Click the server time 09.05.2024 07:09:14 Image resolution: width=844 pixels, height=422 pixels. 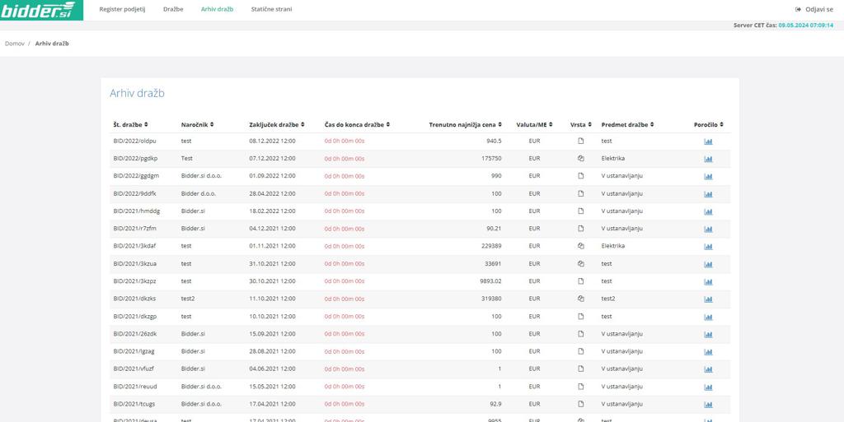coord(806,26)
